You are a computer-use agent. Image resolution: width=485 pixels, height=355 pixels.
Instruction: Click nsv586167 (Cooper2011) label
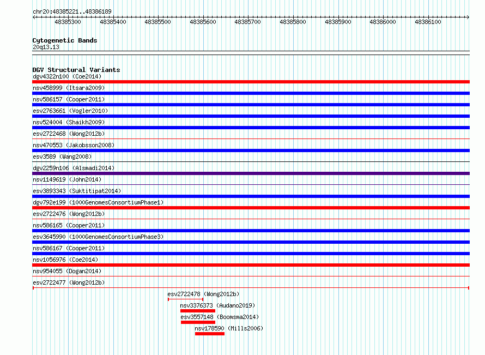(x=69, y=248)
